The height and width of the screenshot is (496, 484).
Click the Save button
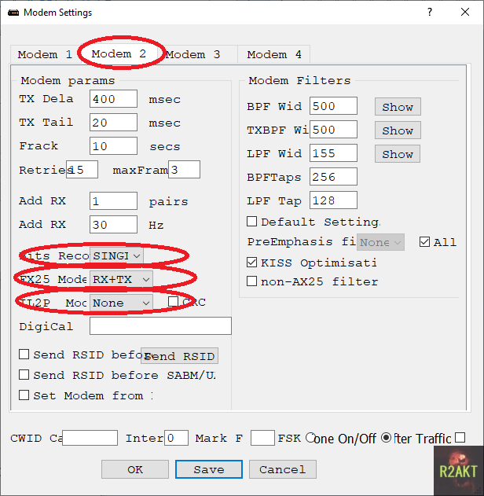tap(209, 469)
